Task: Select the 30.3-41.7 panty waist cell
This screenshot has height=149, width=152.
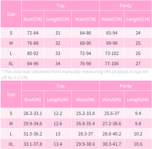Action: pos(112,144)
